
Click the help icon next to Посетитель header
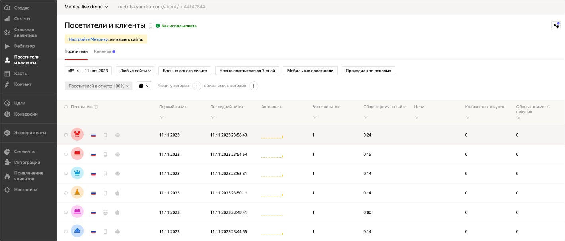[x=96, y=107]
